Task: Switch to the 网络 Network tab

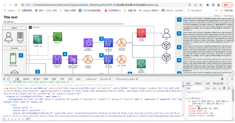Action: [x=46, y=79]
